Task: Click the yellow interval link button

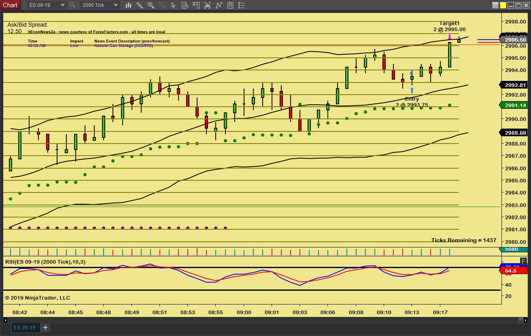Action: pyautogui.click(x=503, y=5)
